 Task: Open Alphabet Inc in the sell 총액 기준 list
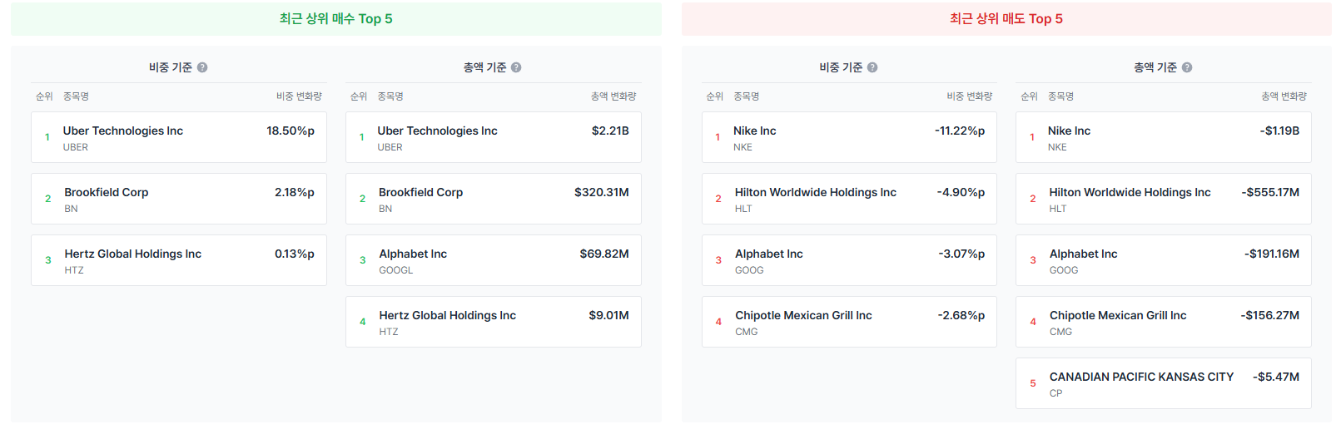1164,260
